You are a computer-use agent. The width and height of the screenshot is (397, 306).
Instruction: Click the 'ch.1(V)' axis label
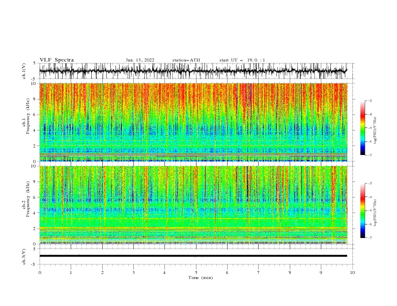pyautogui.click(x=24, y=71)
